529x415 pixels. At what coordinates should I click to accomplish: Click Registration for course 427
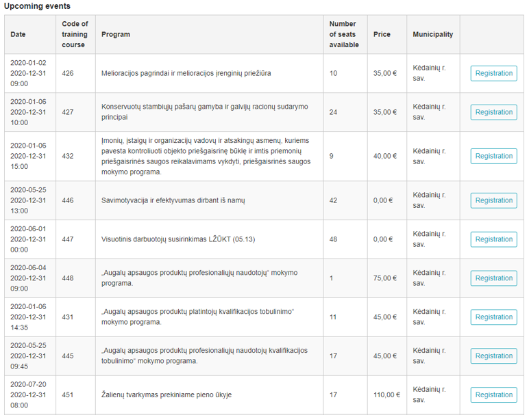tap(493, 112)
